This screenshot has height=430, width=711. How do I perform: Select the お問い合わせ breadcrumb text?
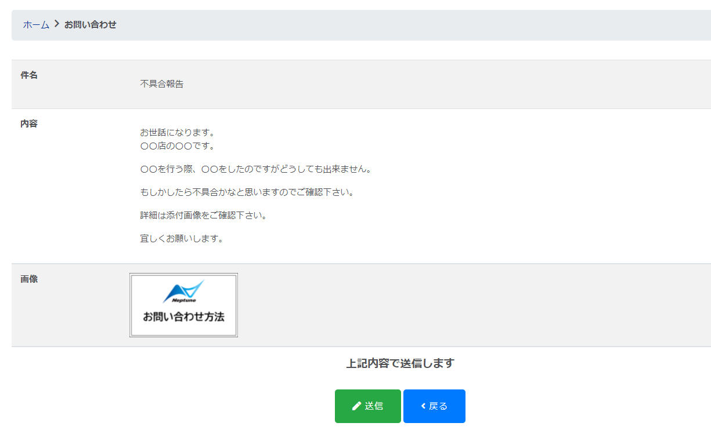(90, 25)
